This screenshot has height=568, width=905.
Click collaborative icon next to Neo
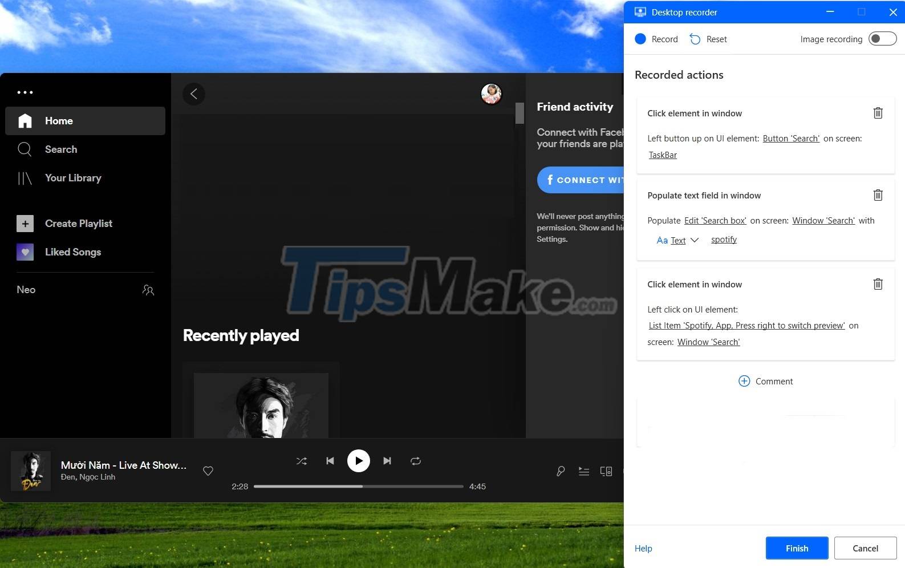pos(148,290)
